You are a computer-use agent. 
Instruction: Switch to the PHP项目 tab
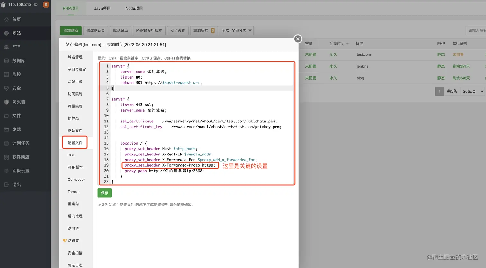tap(71, 8)
